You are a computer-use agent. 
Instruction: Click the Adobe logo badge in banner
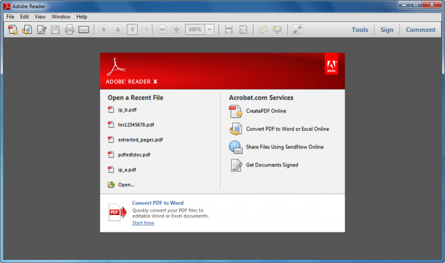click(x=331, y=64)
